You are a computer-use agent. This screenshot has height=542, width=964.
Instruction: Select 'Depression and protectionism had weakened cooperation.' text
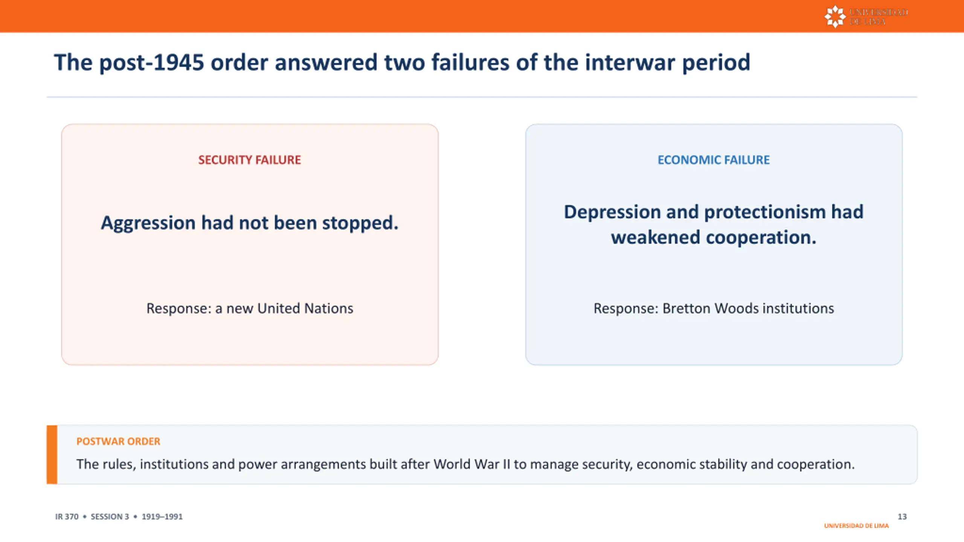point(714,225)
